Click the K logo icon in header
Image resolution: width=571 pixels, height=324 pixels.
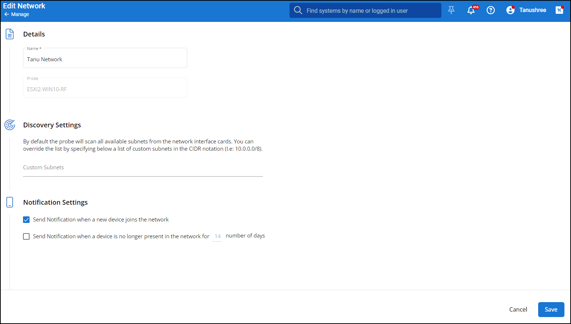pos(559,10)
